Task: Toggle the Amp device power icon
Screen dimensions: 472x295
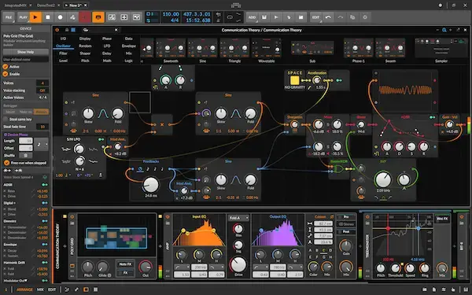Action: coord(168,217)
